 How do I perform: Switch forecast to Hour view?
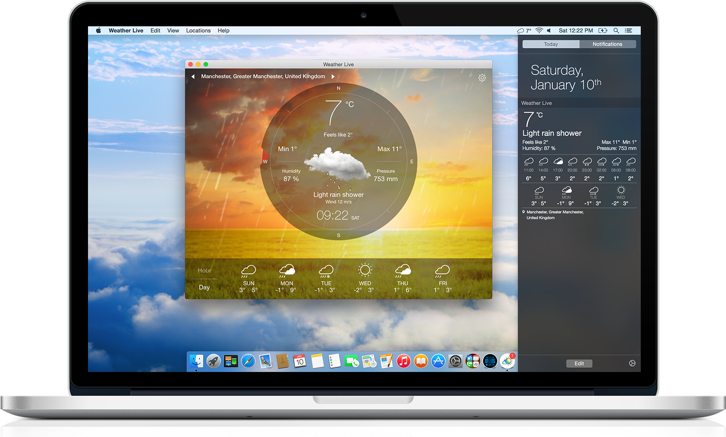pos(205,271)
